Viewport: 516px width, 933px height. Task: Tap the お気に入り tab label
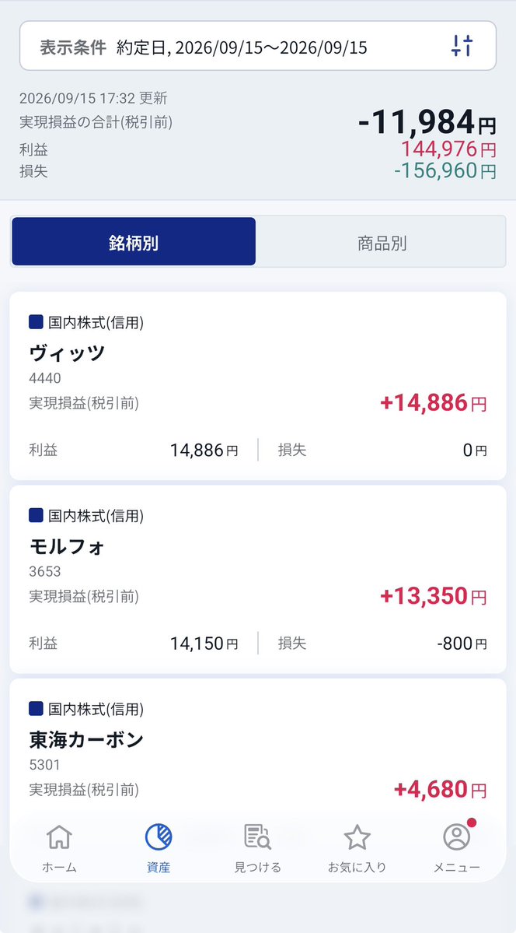357,867
